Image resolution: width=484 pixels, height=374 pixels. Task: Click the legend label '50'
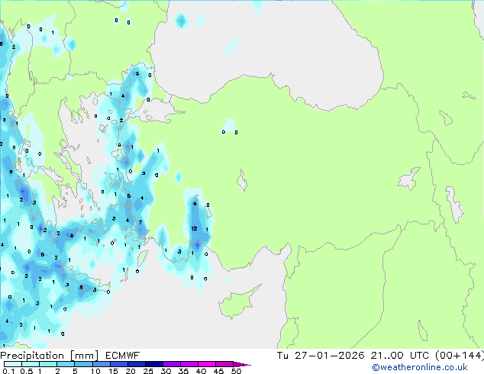coord(236,371)
